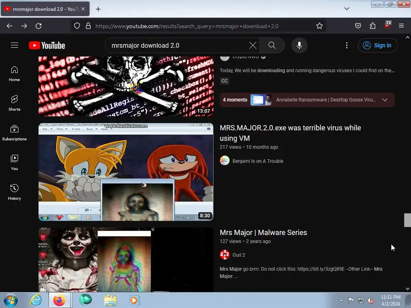
Task: Open Action Center flag icon
Action: 351,300
